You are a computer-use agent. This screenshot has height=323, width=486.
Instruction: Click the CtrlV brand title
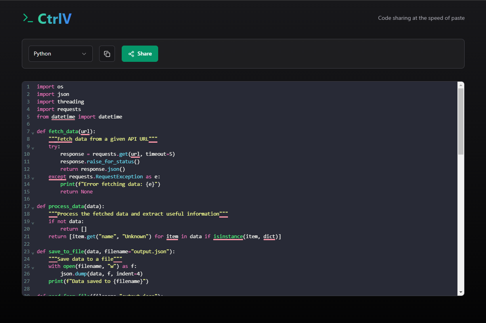[55, 18]
